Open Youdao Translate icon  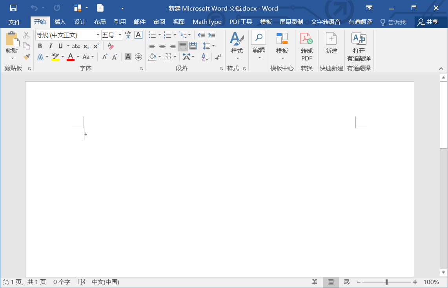(x=359, y=38)
